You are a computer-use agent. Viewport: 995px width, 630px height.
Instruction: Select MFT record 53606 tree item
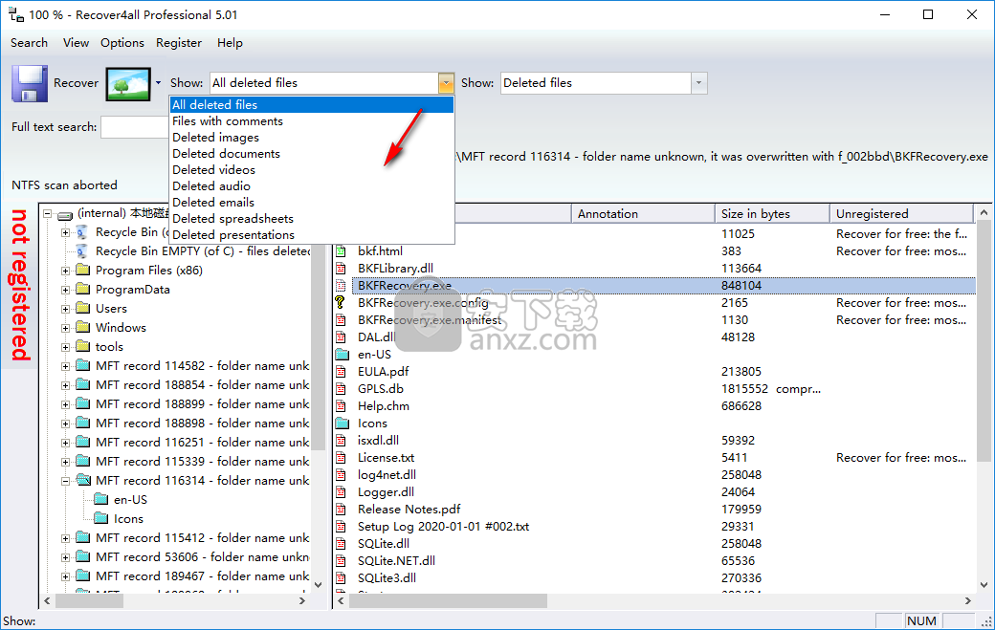tap(202, 556)
